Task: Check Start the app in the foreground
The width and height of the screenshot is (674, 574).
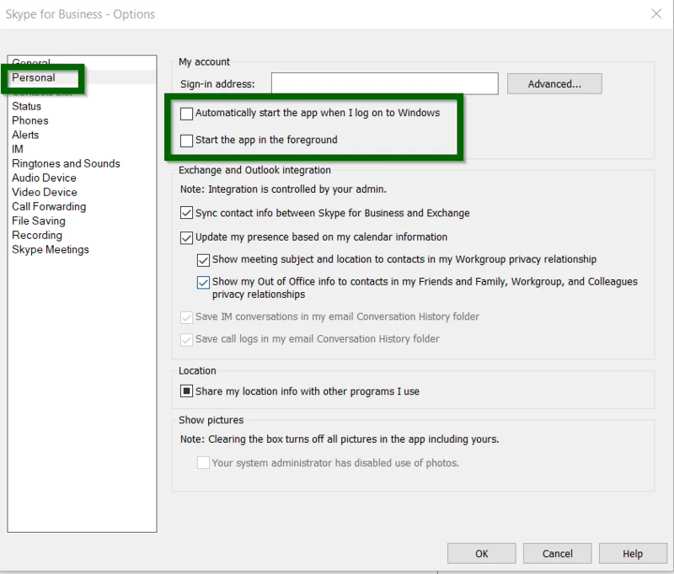Action: (186, 141)
